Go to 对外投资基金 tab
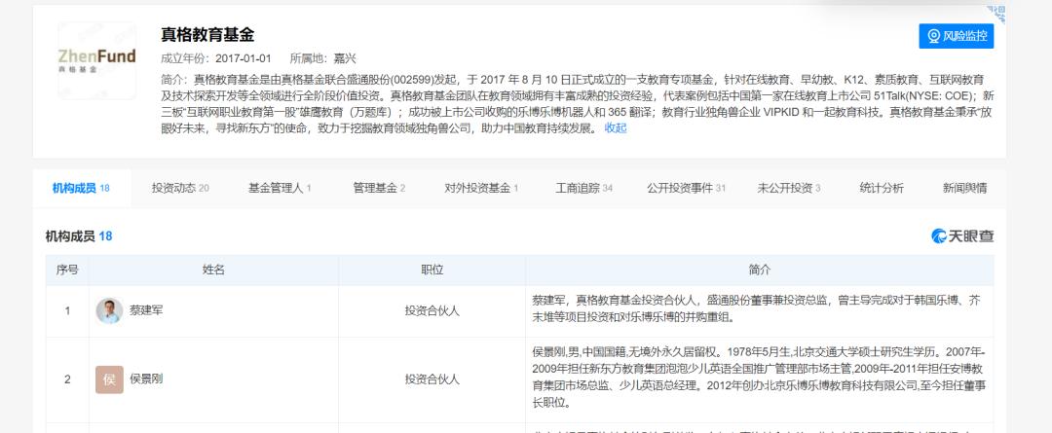This screenshot has height=433, width=1052. pos(481,189)
